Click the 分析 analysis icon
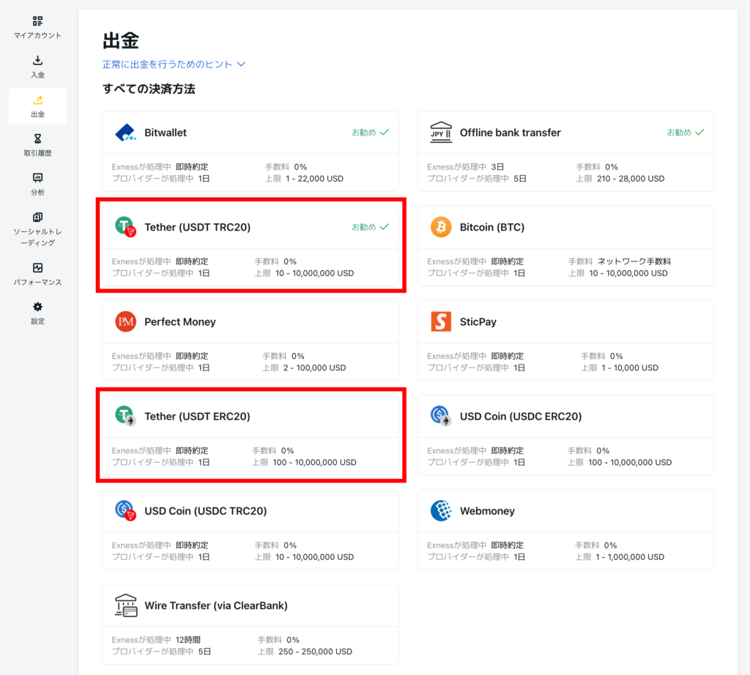The width and height of the screenshot is (750, 675). click(38, 178)
